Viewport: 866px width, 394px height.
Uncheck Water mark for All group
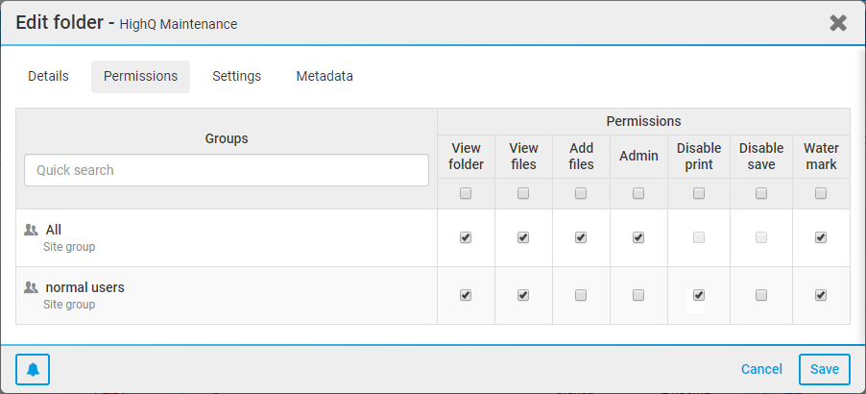click(x=821, y=237)
